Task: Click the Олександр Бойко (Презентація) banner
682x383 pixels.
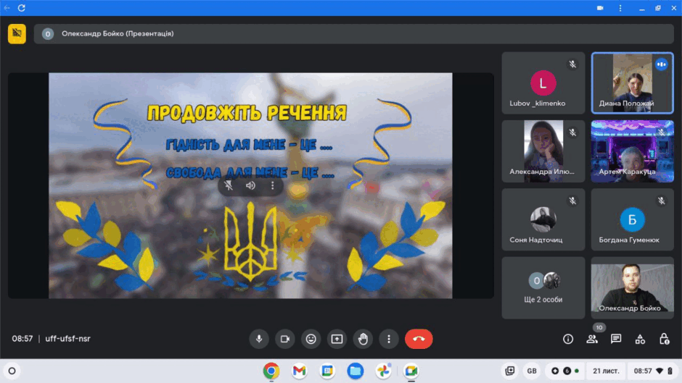Action: click(353, 34)
